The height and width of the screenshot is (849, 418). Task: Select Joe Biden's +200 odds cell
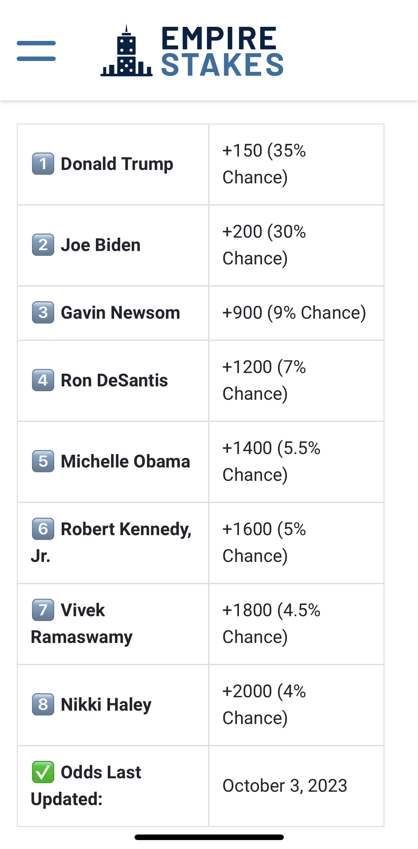297,245
